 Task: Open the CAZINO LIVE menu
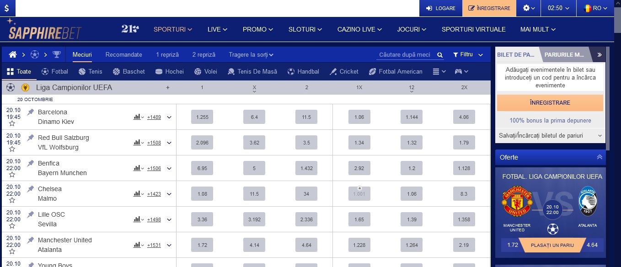point(359,29)
